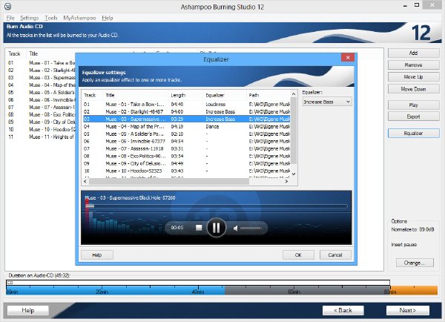Click the equalizer list scroll down arrow

coord(294,174)
